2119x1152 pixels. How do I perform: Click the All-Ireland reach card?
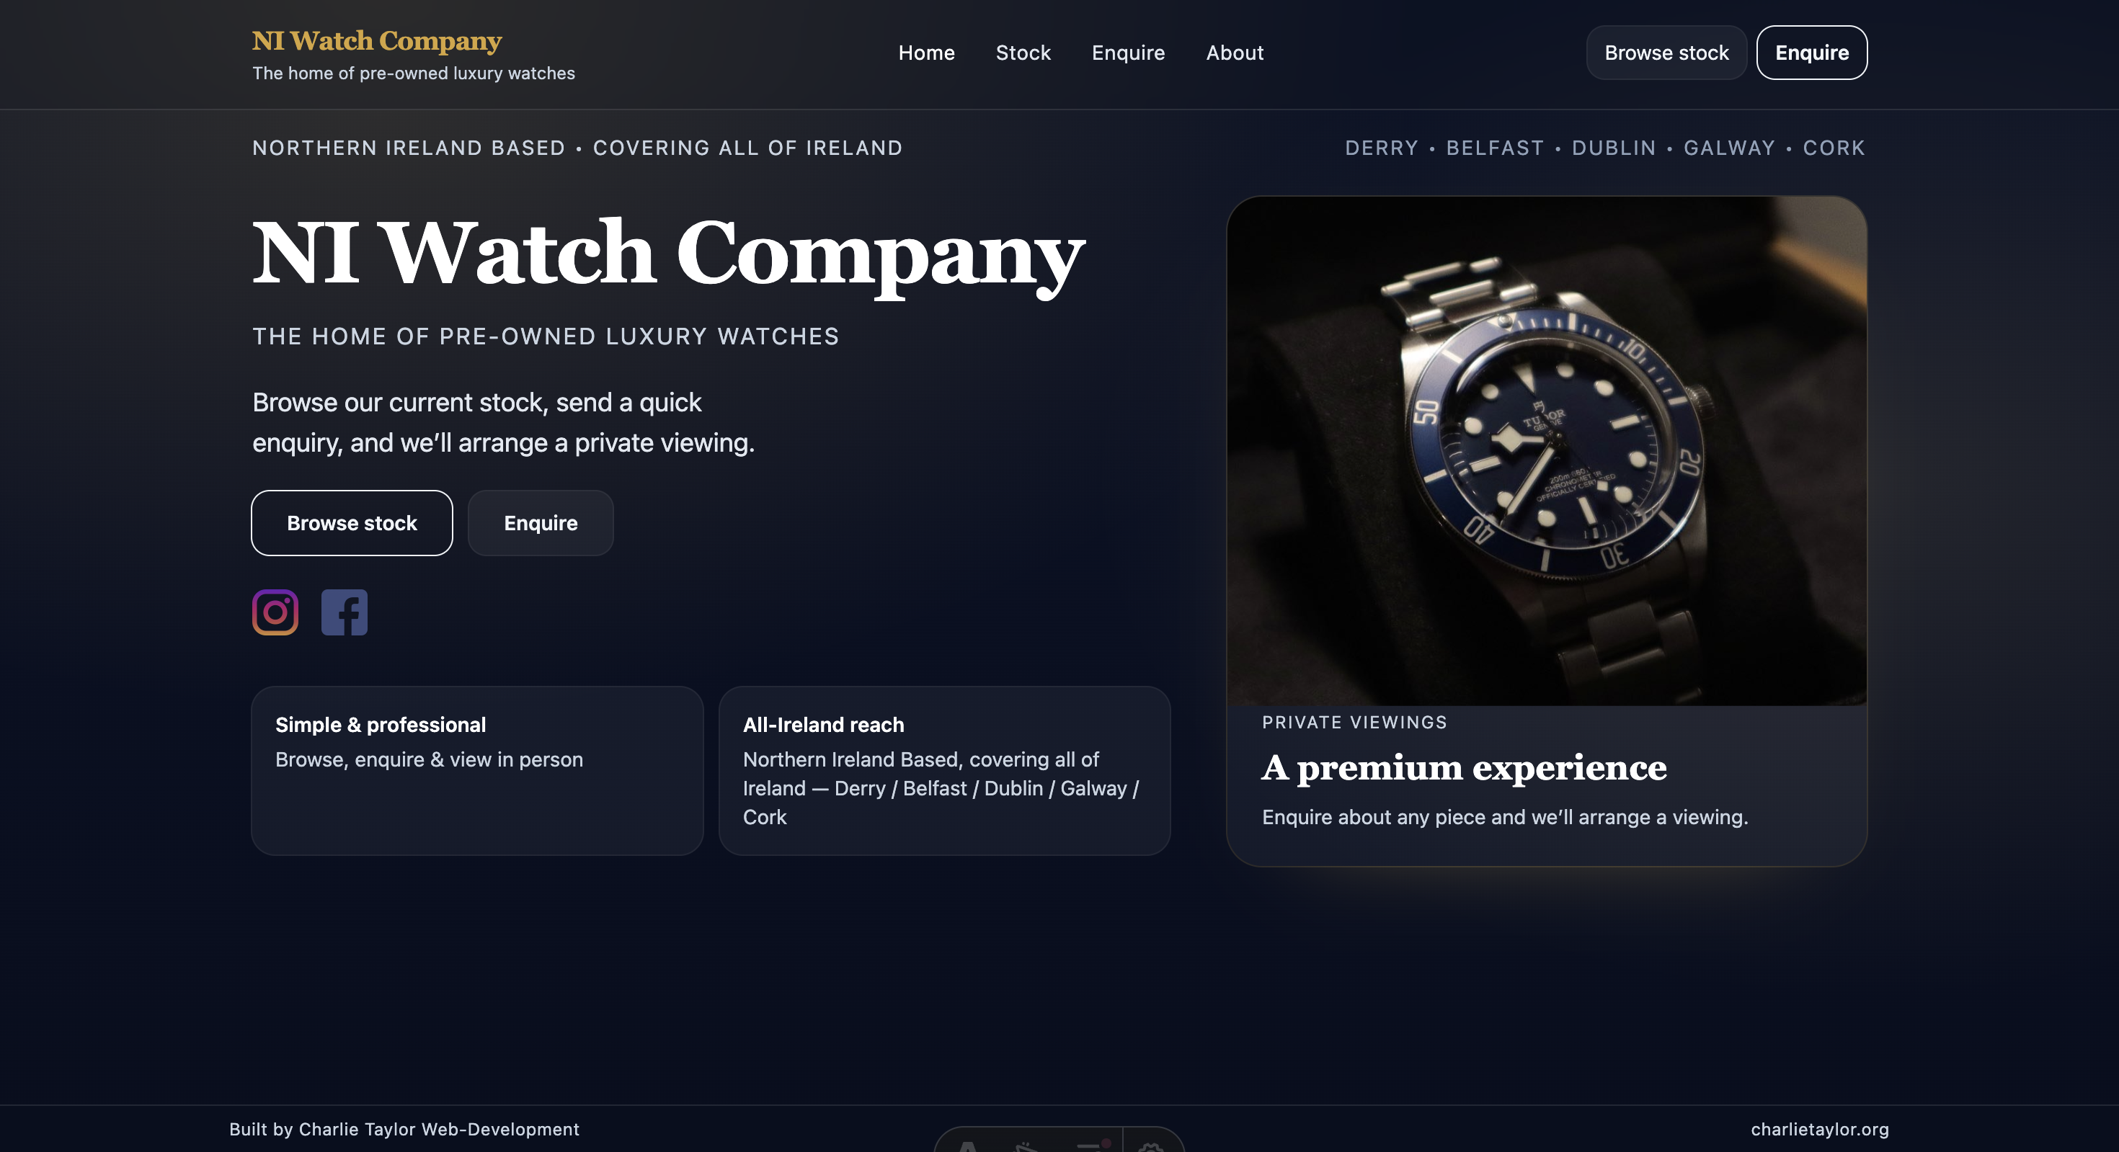click(x=944, y=770)
